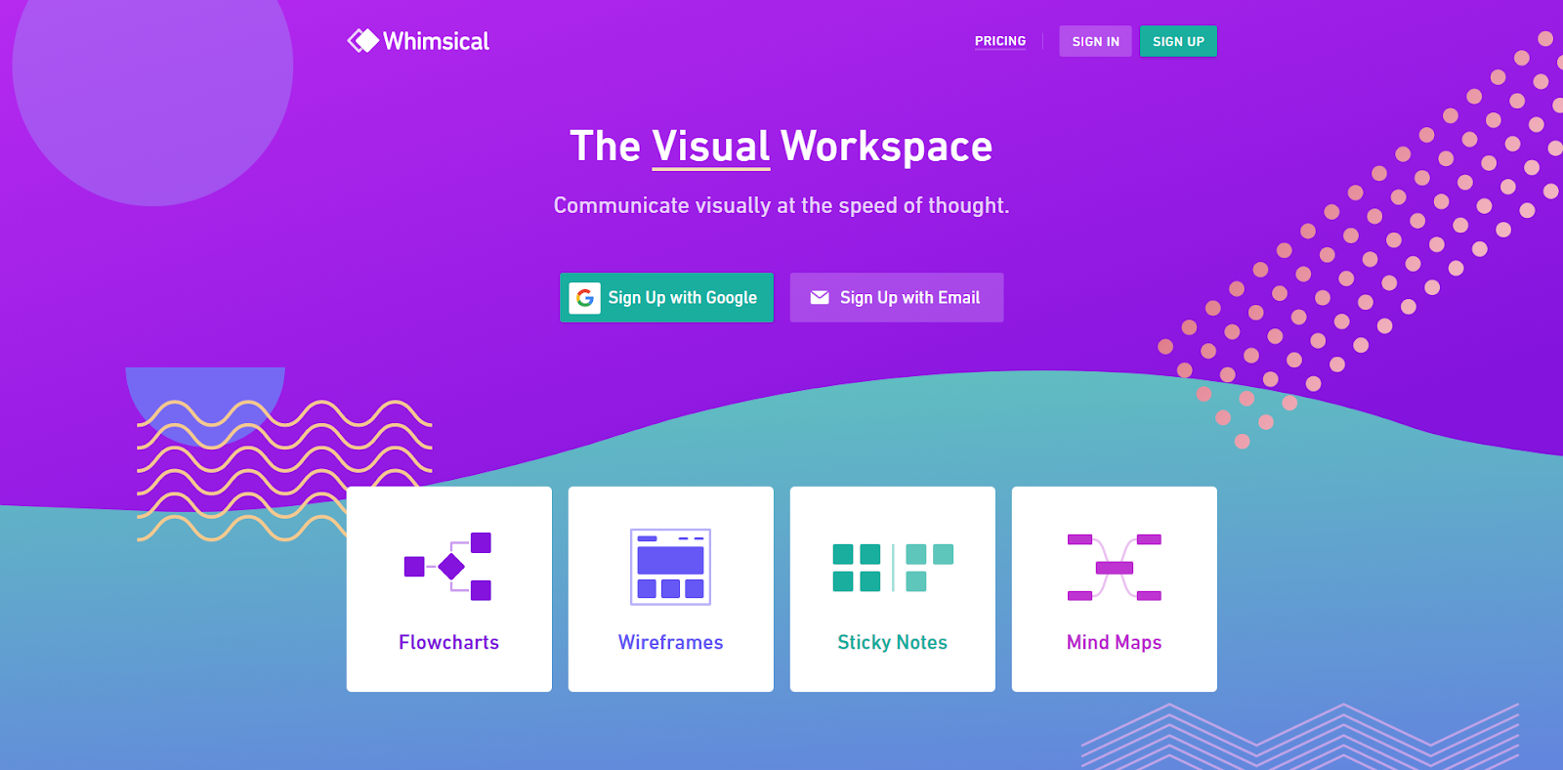Screen dimensions: 1563x770
Task: Open the Wireframes label link
Action: [670, 642]
